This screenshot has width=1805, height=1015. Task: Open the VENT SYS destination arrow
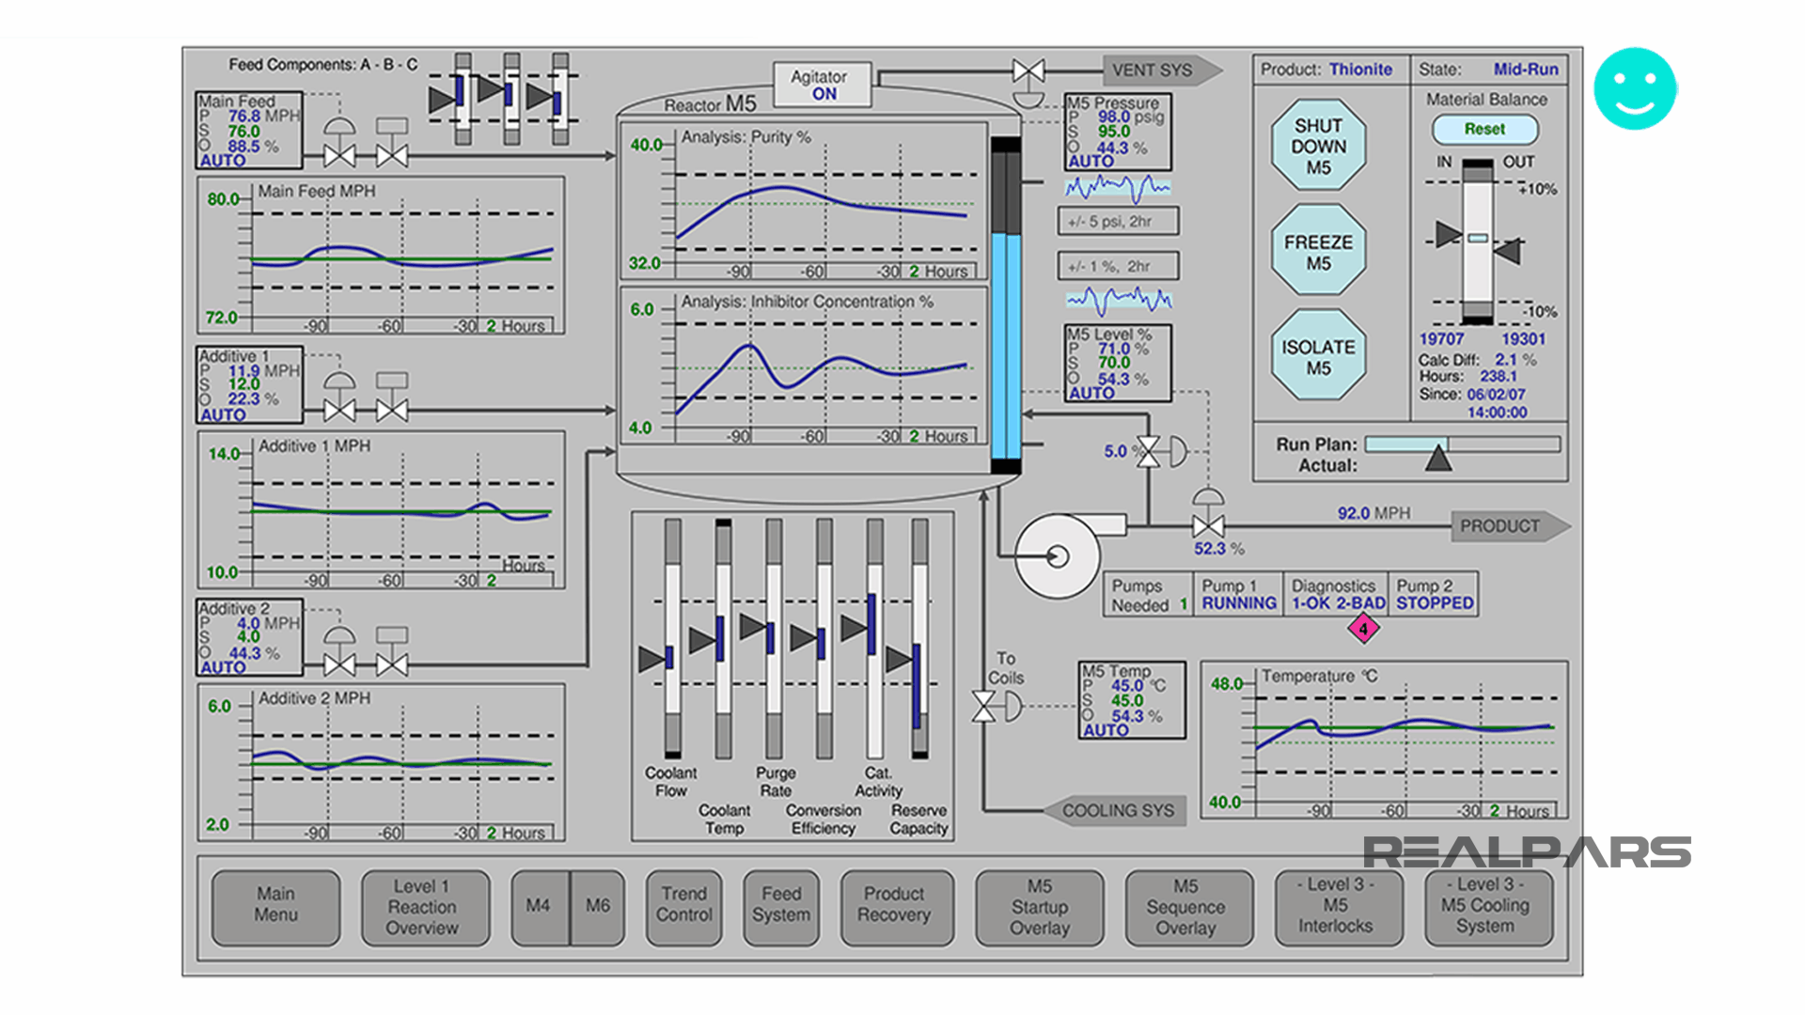click(x=1154, y=70)
